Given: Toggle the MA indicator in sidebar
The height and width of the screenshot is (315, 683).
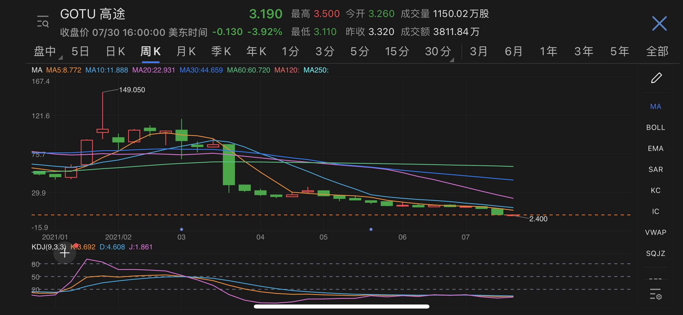Looking at the screenshot, I should [655, 107].
